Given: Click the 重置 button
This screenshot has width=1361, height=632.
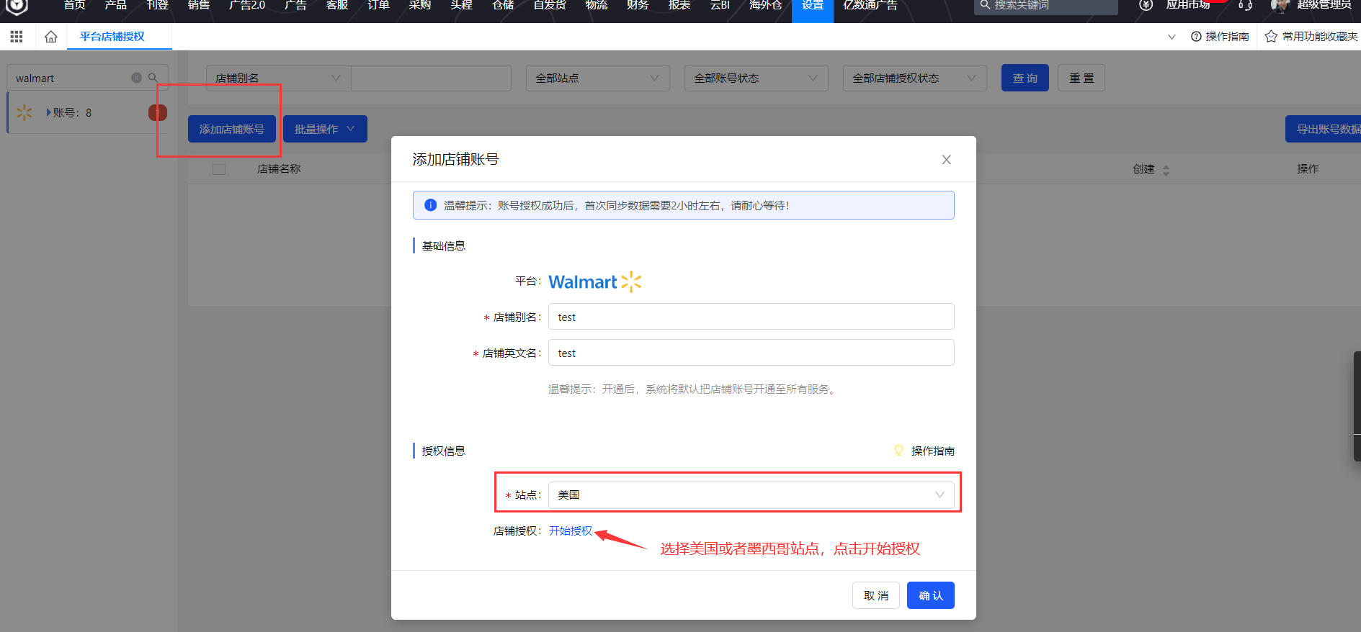Looking at the screenshot, I should (x=1081, y=78).
